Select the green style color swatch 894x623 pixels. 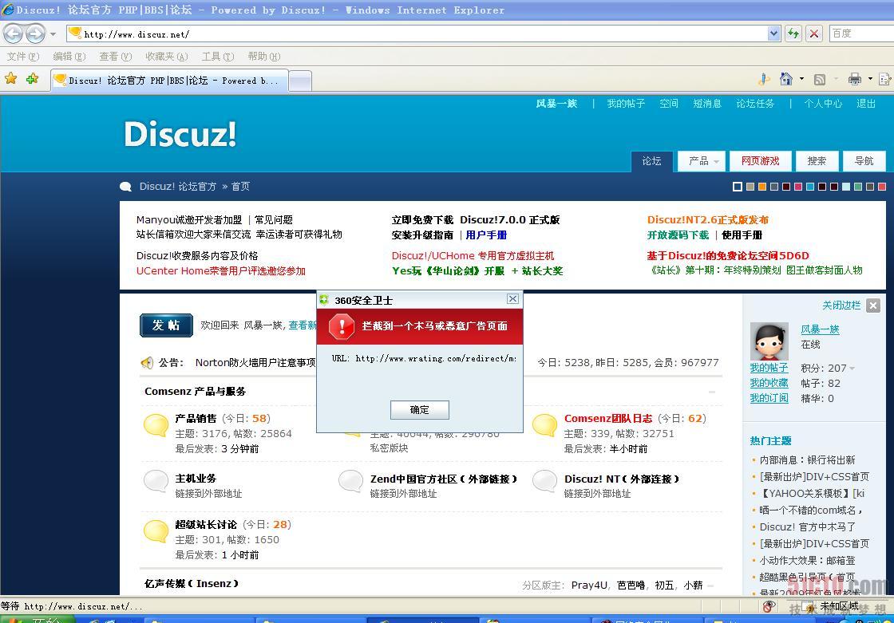coord(857,187)
